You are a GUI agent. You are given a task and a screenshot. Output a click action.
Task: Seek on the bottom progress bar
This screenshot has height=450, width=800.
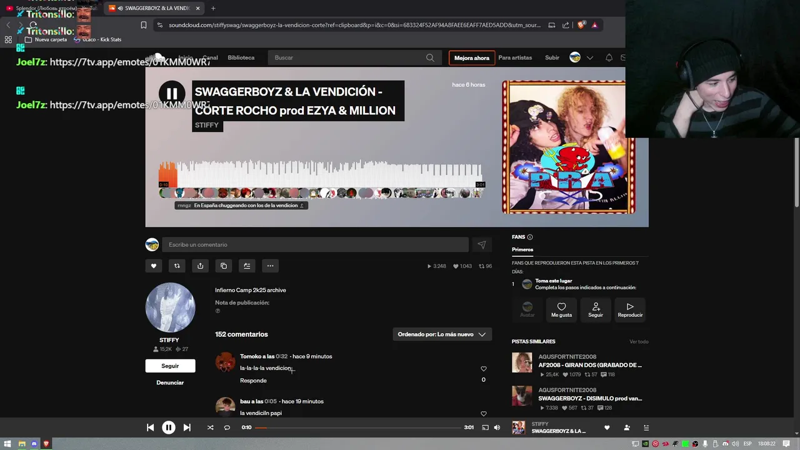click(x=357, y=427)
